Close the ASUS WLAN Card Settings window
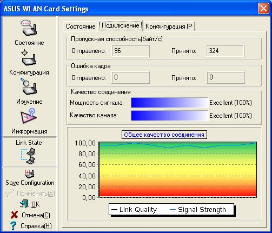The height and width of the screenshot is (233, 272). coord(263,8)
